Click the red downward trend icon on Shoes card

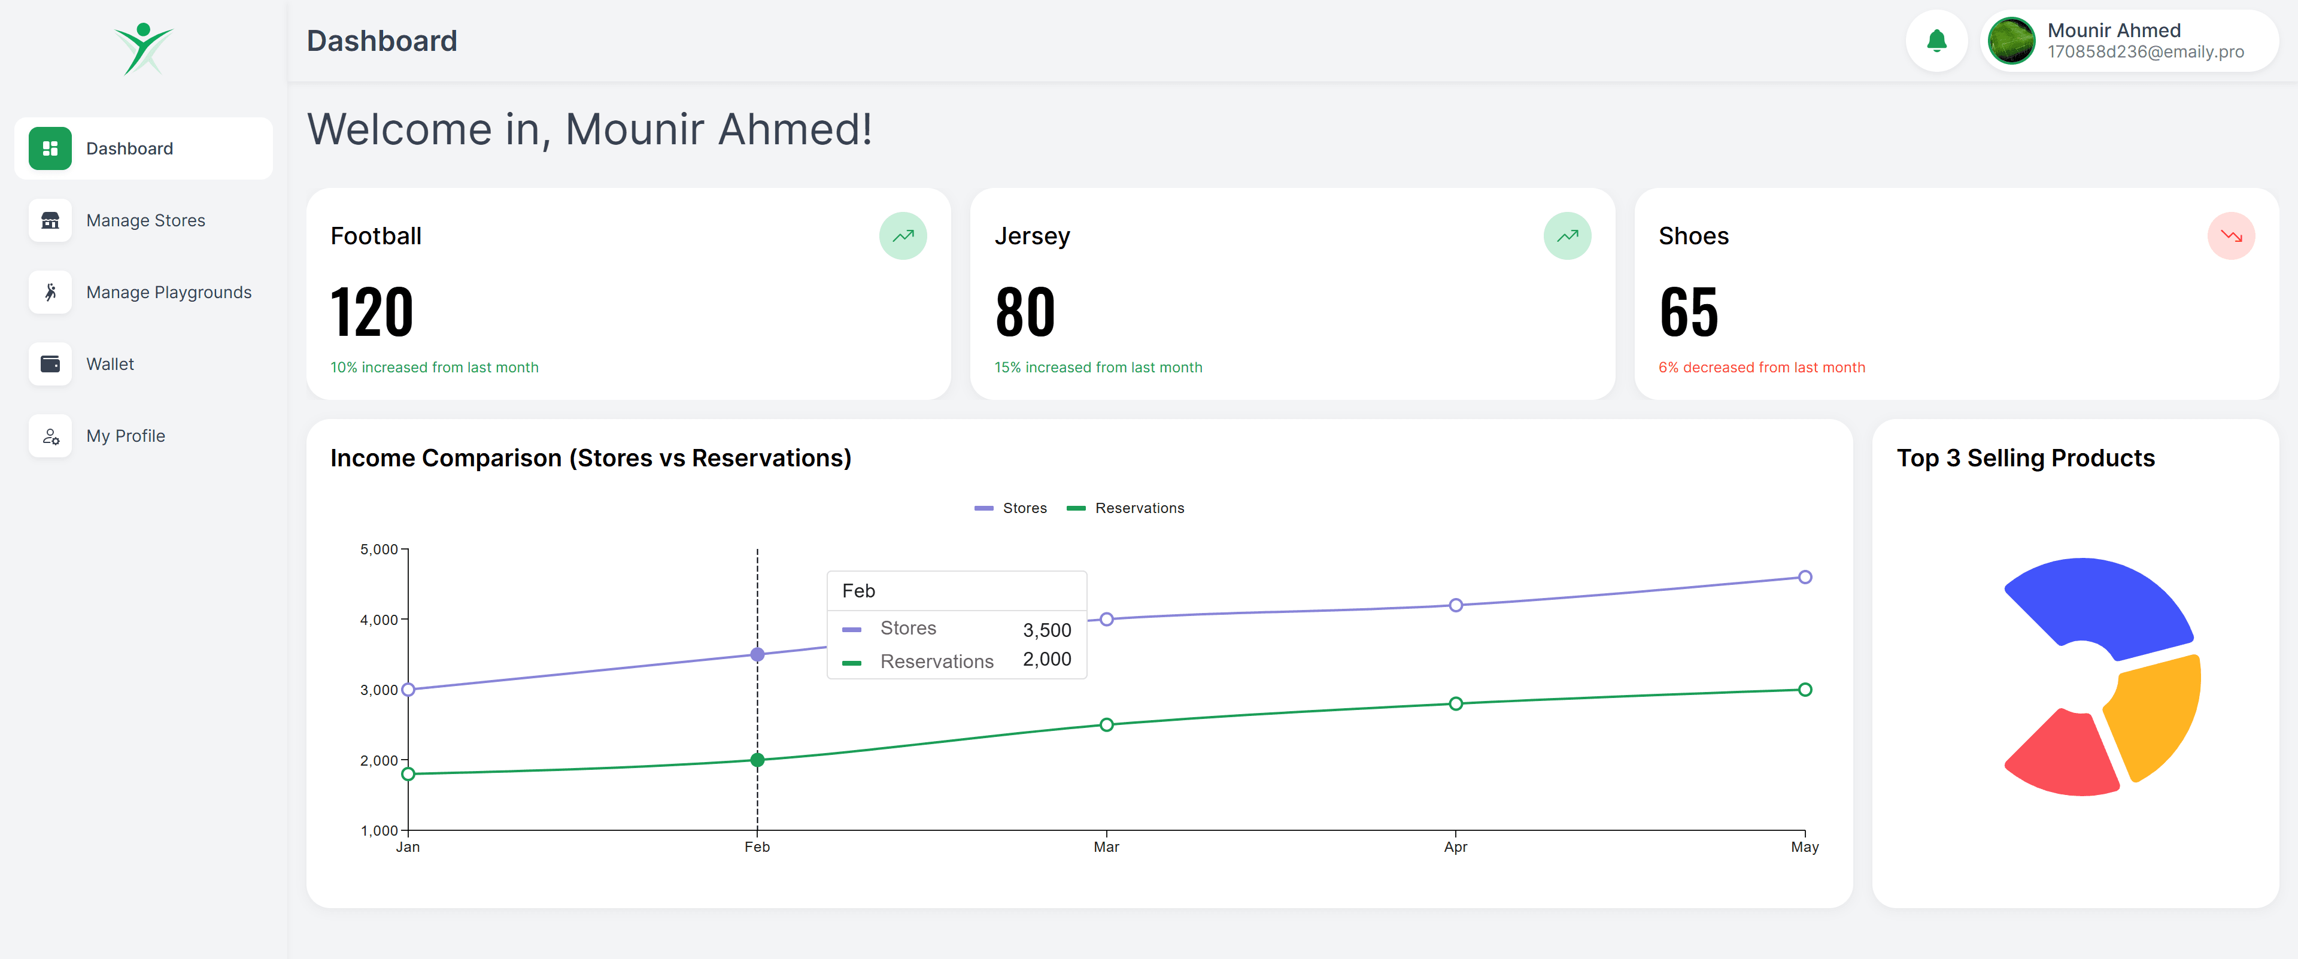[x=2231, y=235]
